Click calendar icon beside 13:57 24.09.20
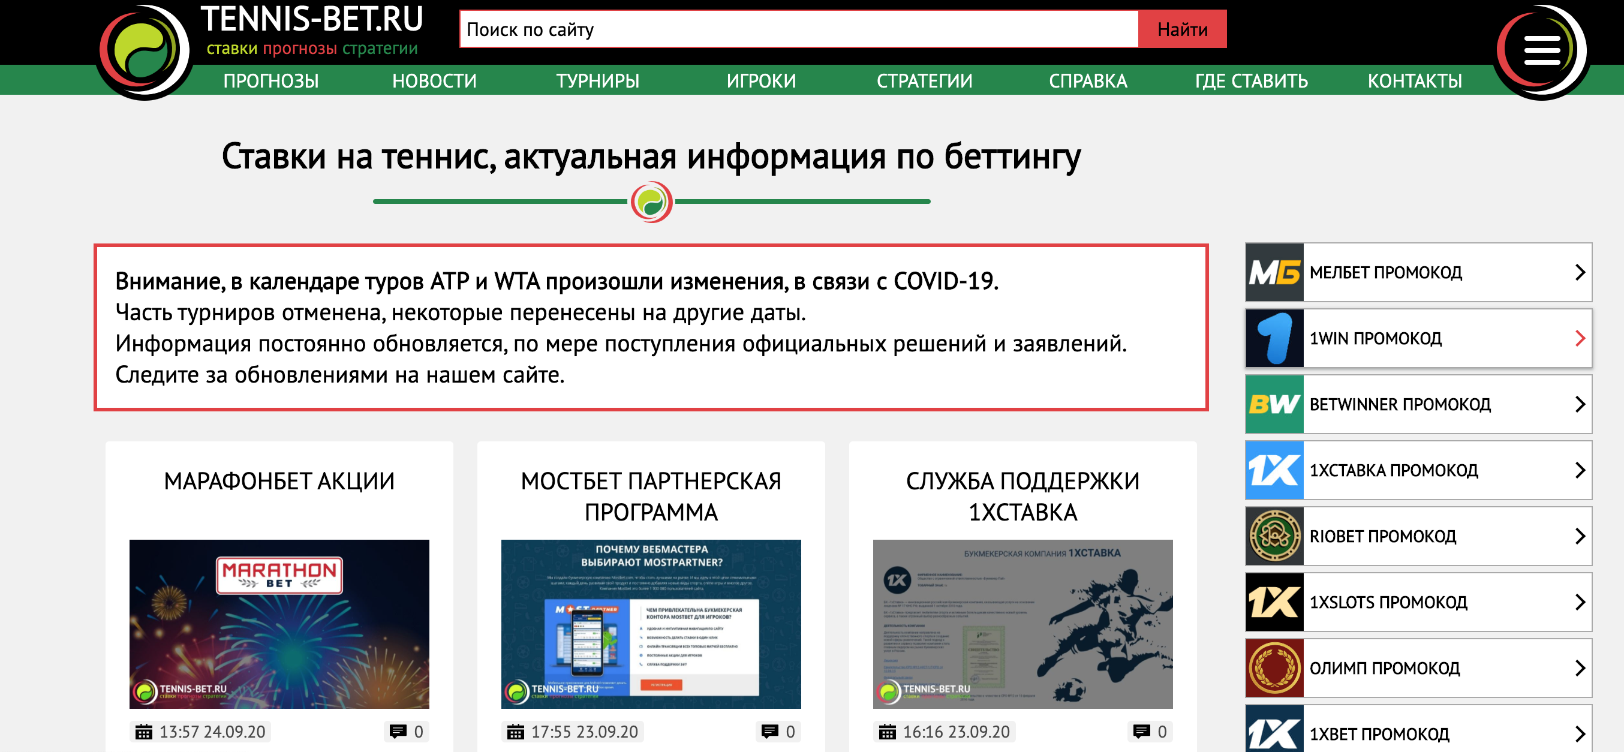Image resolution: width=1624 pixels, height=752 pixels. tap(144, 732)
